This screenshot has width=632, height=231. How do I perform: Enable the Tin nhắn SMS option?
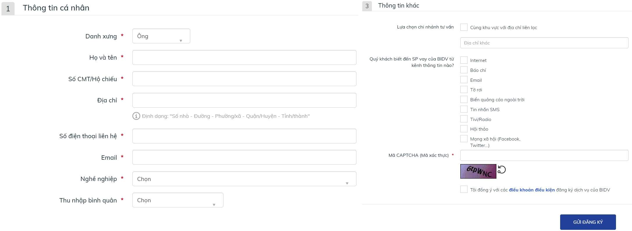(x=464, y=109)
